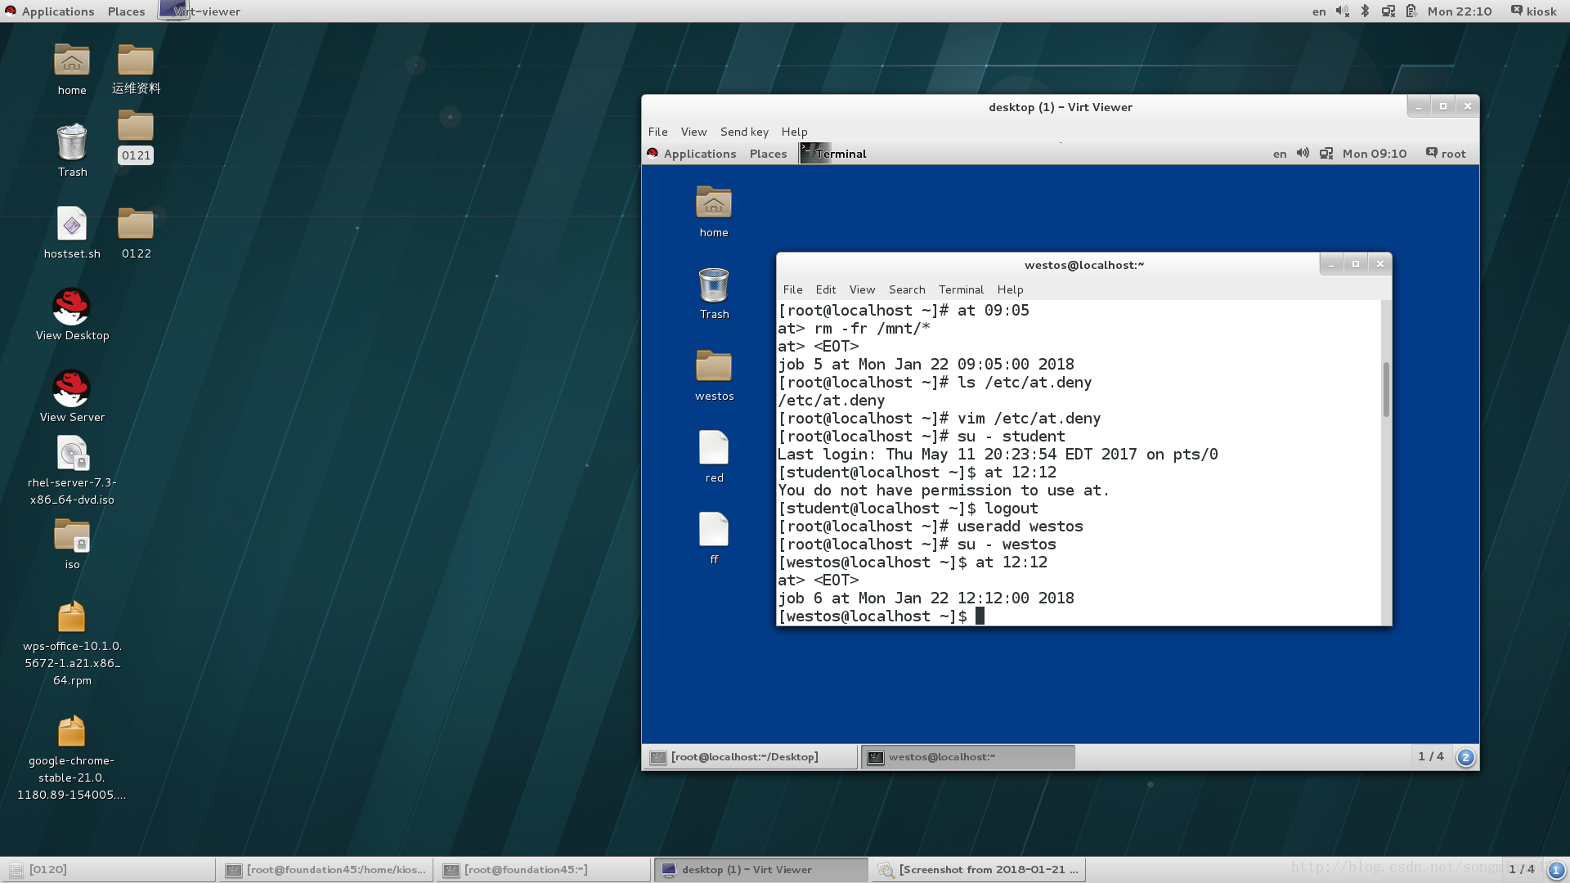
Task: Click the host bottom-panel round notification icon
Action: 1556,870
